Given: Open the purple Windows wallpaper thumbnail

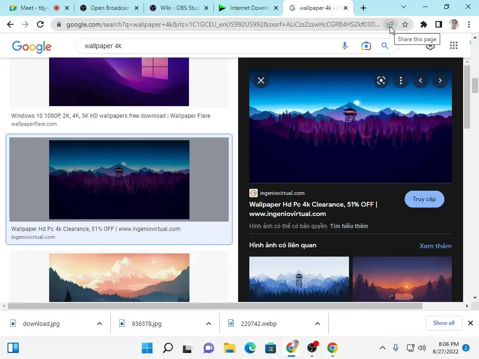Looking at the screenshot, I should tap(119, 82).
